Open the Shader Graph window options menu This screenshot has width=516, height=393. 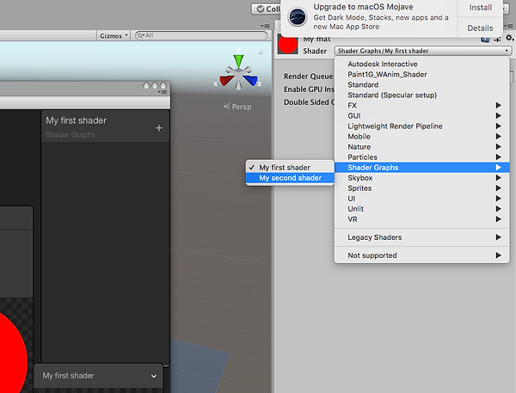coord(163,92)
